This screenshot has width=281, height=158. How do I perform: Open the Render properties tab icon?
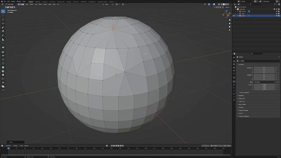234,61
